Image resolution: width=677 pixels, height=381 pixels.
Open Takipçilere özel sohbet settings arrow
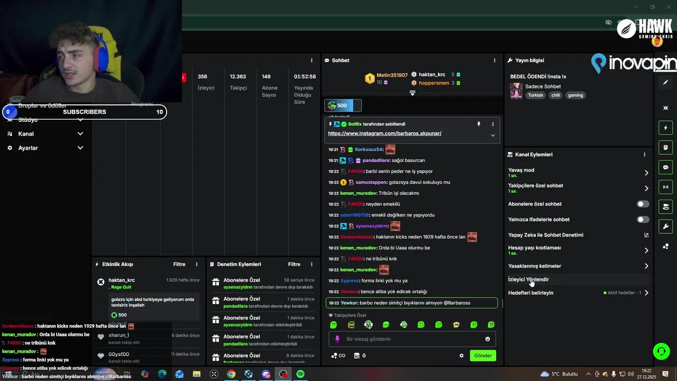(x=646, y=188)
